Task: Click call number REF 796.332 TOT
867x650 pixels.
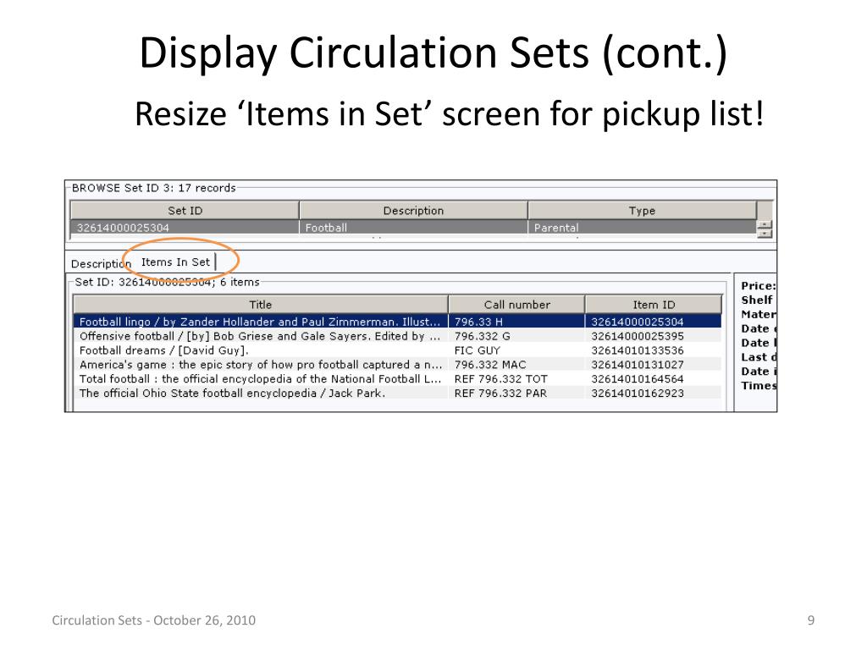Action: pyautogui.click(x=516, y=379)
